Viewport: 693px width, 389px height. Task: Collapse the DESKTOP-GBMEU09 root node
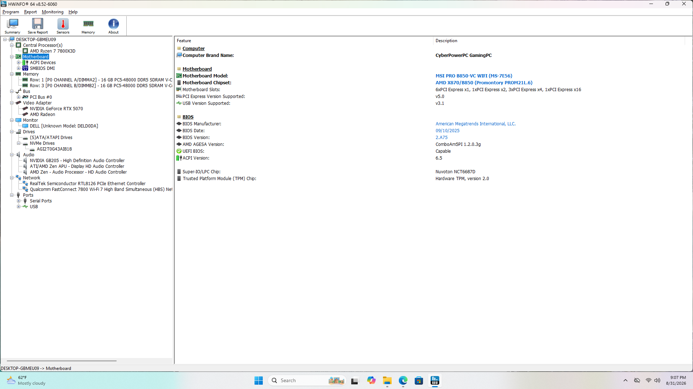click(5, 40)
